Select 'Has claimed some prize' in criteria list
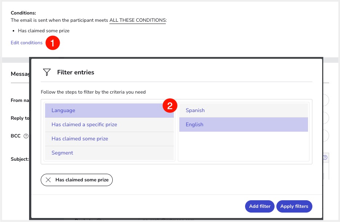The image size is (340, 222). click(x=109, y=139)
